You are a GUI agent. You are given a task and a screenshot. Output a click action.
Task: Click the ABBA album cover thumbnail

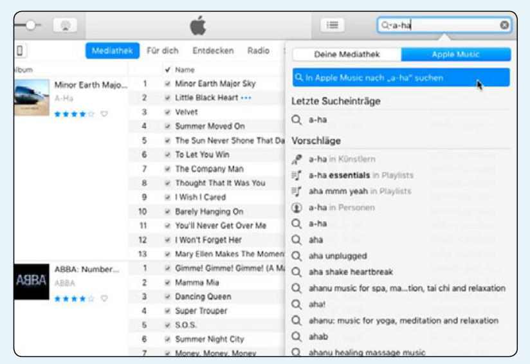(32, 282)
